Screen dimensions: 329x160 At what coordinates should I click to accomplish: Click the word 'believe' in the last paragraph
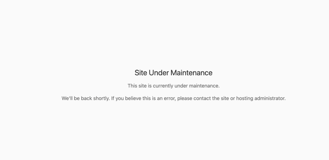tap(133, 98)
